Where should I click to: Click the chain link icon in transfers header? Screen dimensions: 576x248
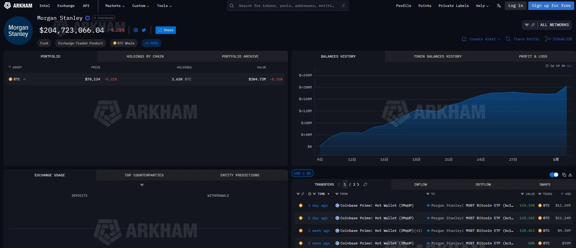pyautogui.click(x=303, y=194)
